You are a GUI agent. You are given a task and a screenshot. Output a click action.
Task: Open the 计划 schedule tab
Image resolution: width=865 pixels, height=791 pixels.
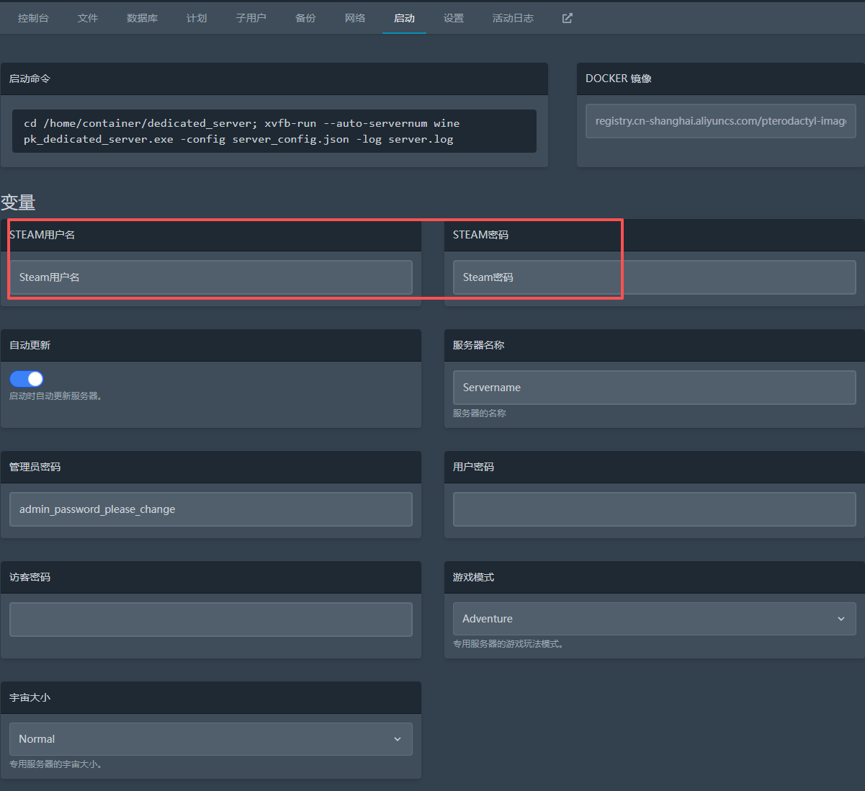[197, 18]
